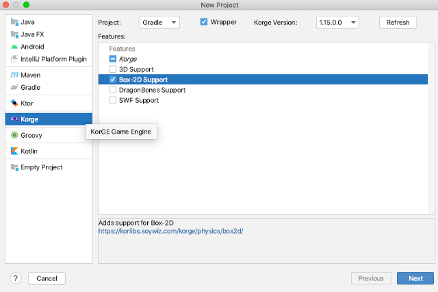438x292 pixels.
Task: Click the Groovy green G icon
Action: pos(14,135)
